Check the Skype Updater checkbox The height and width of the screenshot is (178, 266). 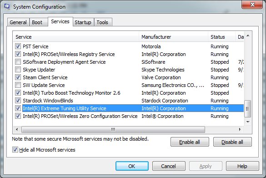click(x=18, y=70)
